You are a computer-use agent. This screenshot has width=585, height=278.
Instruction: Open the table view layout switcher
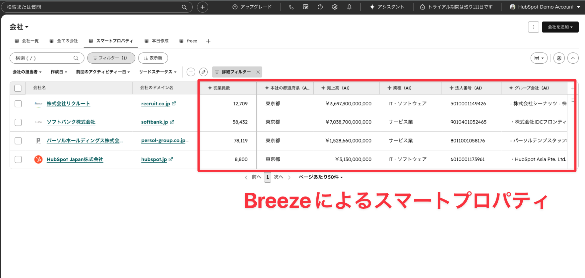539,58
